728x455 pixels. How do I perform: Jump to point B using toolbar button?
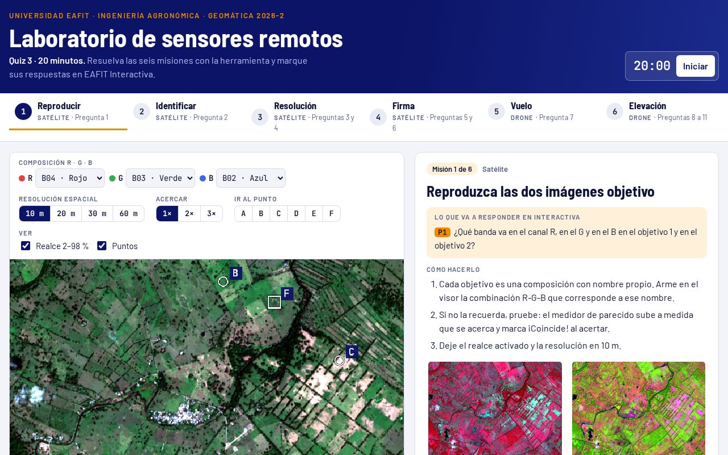(261, 213)
